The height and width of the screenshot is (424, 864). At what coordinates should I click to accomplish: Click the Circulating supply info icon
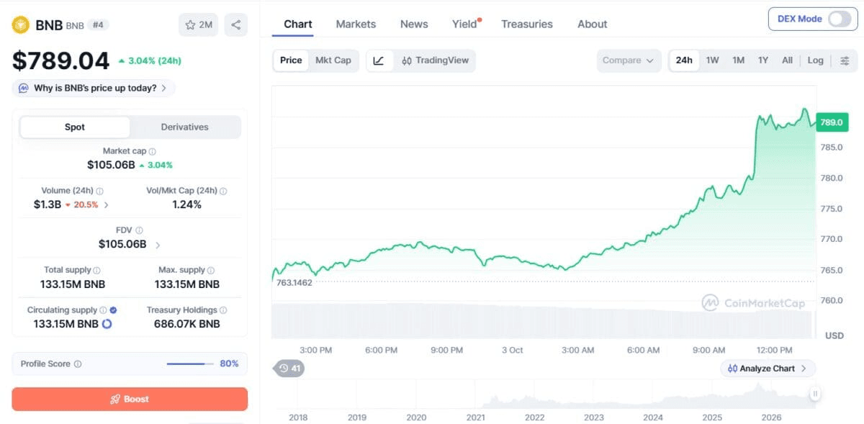(x=103, y=310)
